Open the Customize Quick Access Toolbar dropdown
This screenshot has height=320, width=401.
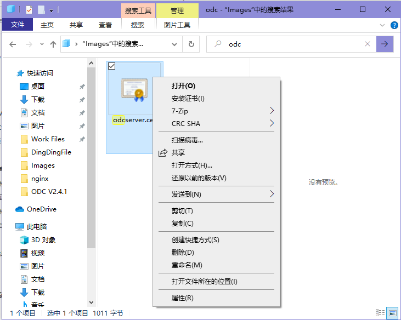pyautogui.click(x=51, y=10)
